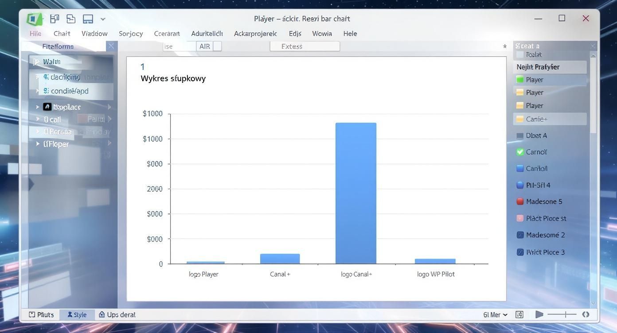Click the Canie+ yellow swatch

click(520, 119)
